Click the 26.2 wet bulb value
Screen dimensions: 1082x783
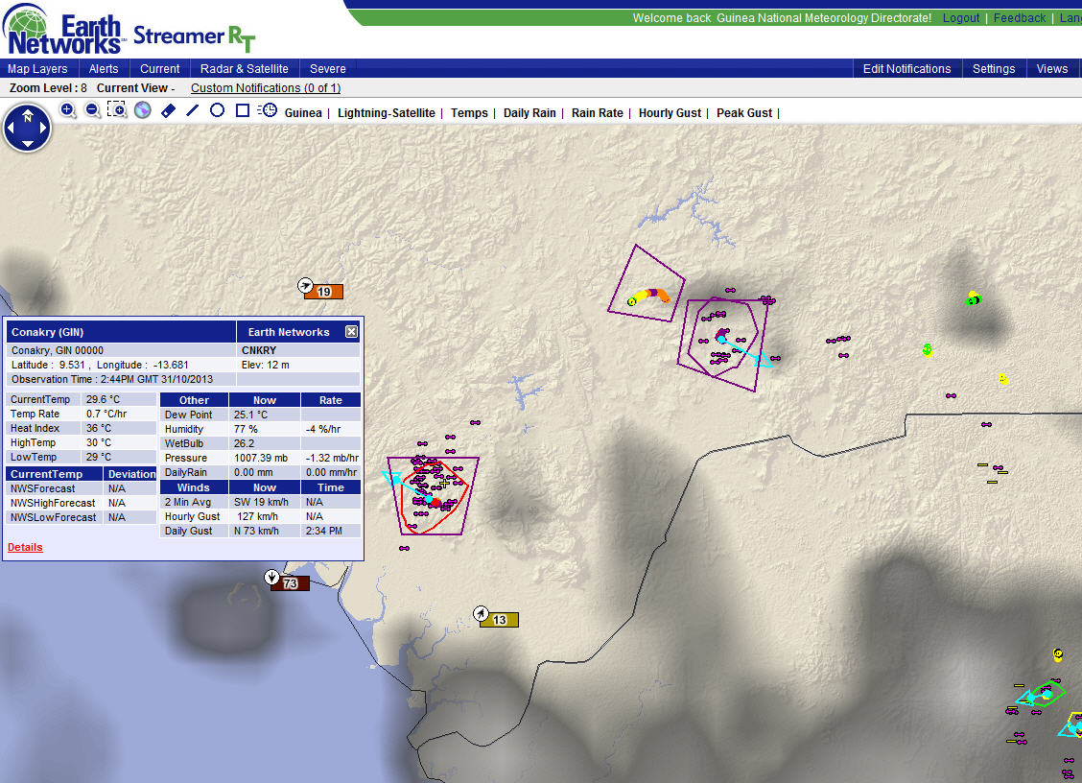coord(245,443)
